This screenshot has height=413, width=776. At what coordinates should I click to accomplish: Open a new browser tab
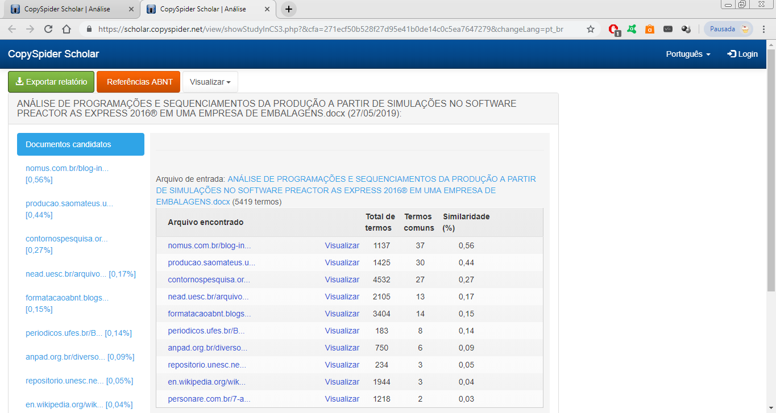(x=289, y=9)
